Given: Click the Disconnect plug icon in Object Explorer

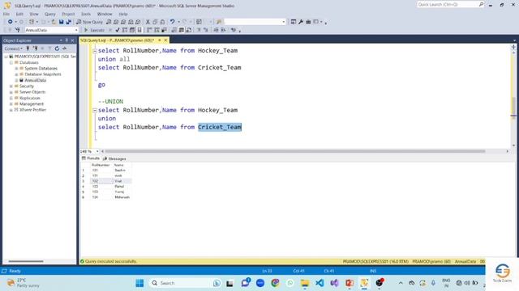Looking at the screenshot, I should pyautogui.click(x=35, y=48).
